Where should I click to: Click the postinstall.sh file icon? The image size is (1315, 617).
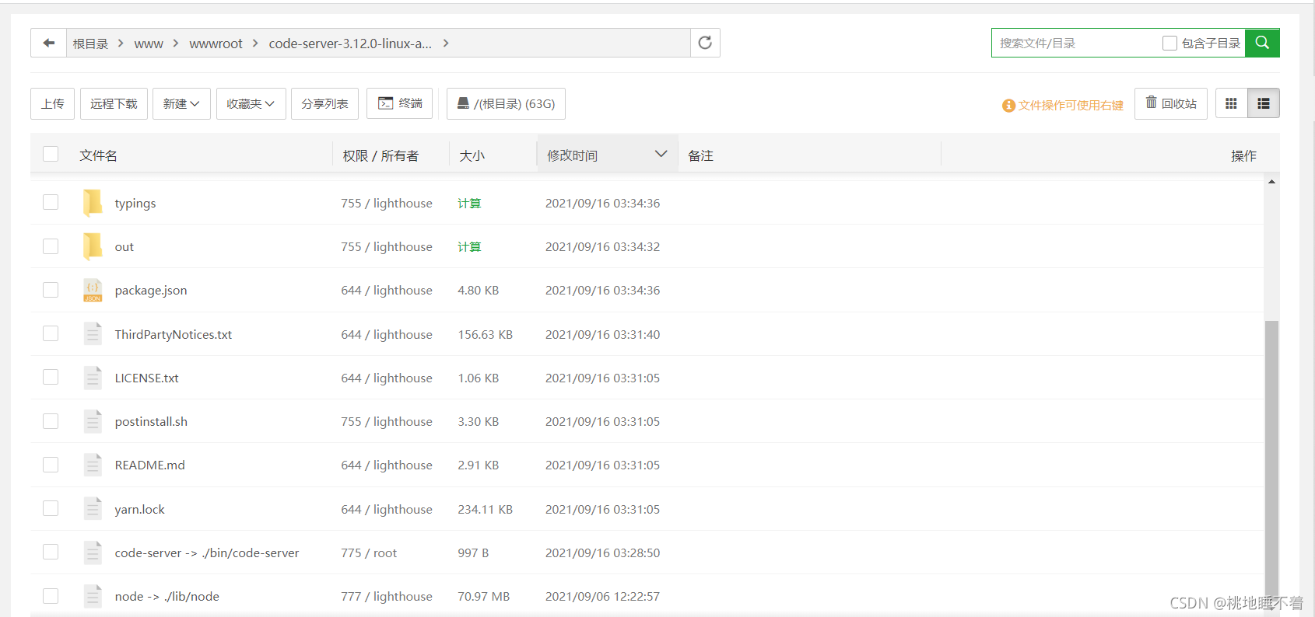(x=93, y=421)
